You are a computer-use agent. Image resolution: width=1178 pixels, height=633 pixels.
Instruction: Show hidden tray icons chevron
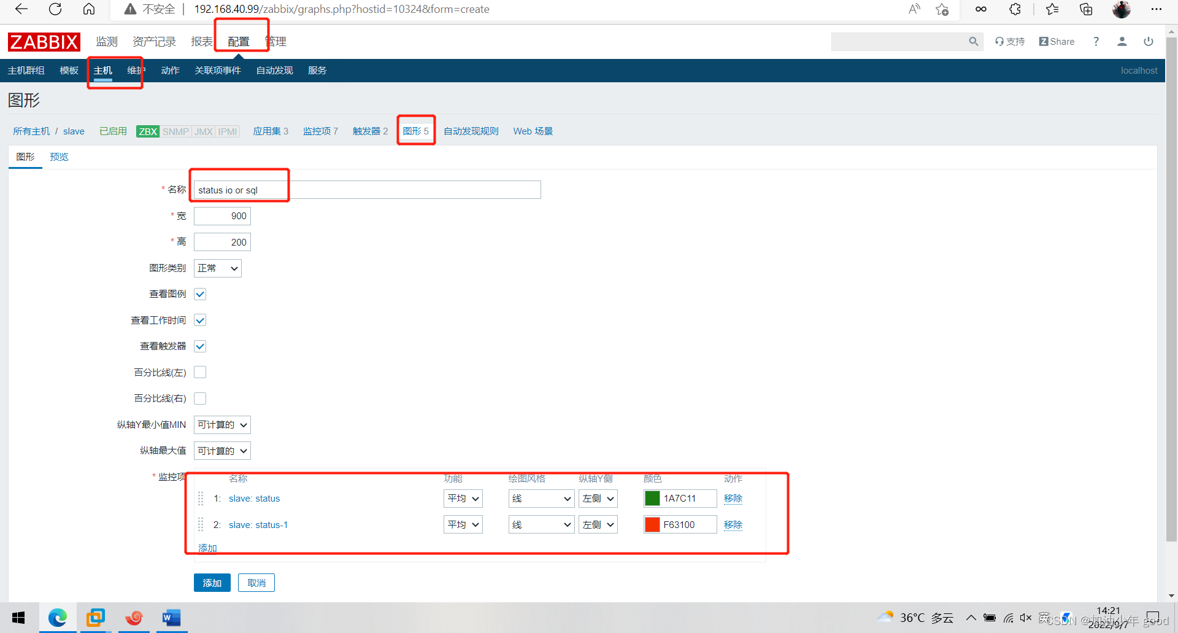click(971, 618)
